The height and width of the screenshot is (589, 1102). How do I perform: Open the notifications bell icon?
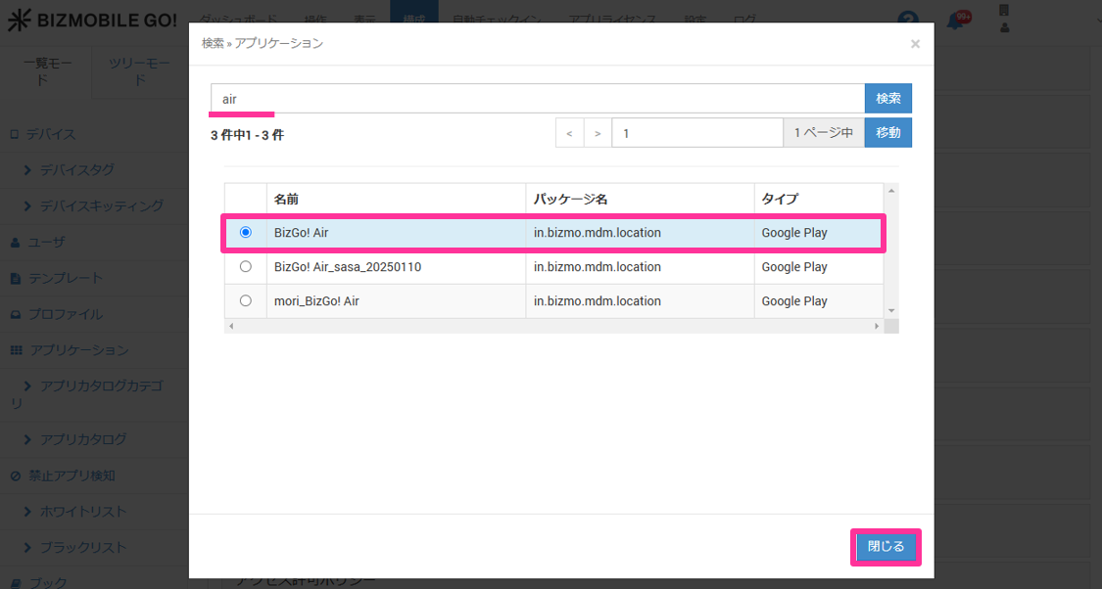click(955, 21)
